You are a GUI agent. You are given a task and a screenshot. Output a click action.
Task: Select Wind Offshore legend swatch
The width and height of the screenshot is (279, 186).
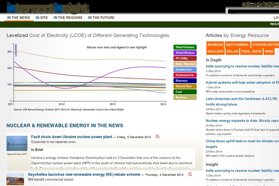[x=185, y=53]
